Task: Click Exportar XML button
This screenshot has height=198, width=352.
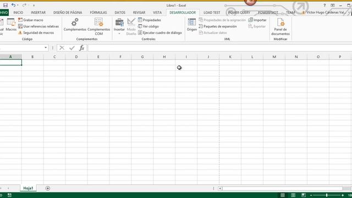Action: click(257, 26)
